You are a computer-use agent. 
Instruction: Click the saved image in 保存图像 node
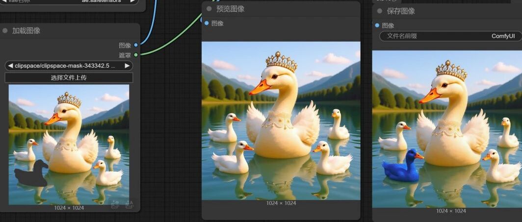click(x=447, y=129)
